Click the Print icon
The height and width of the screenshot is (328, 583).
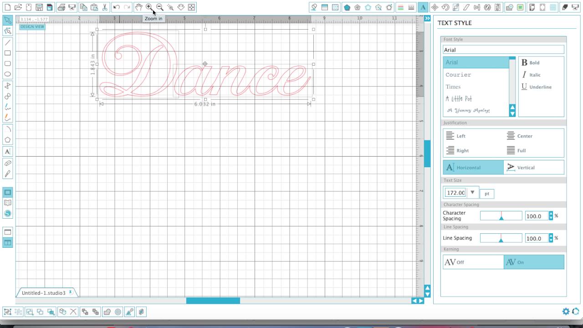(61, 7)
